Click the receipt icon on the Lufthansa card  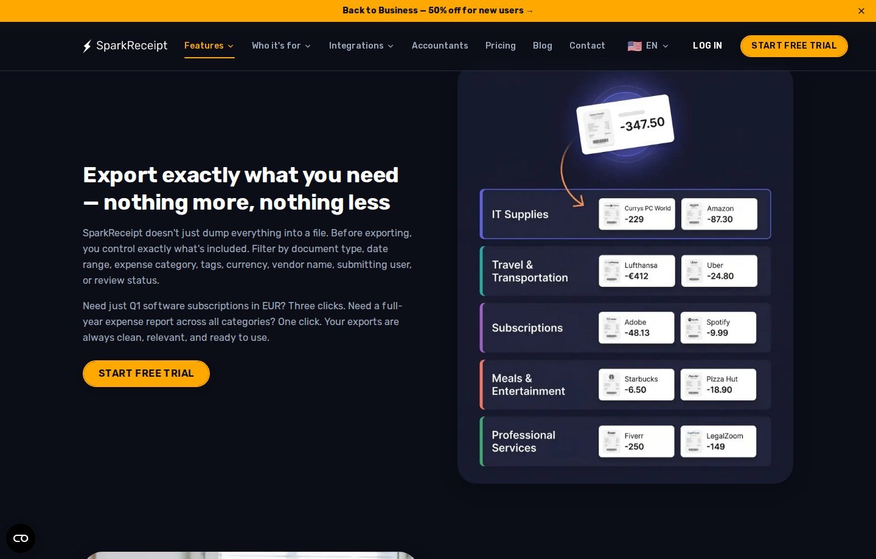pyautogui.click(x=611, y=271)
